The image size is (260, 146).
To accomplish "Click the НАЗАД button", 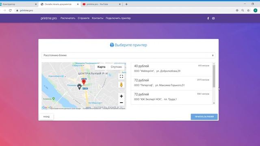I will (46, 117).
